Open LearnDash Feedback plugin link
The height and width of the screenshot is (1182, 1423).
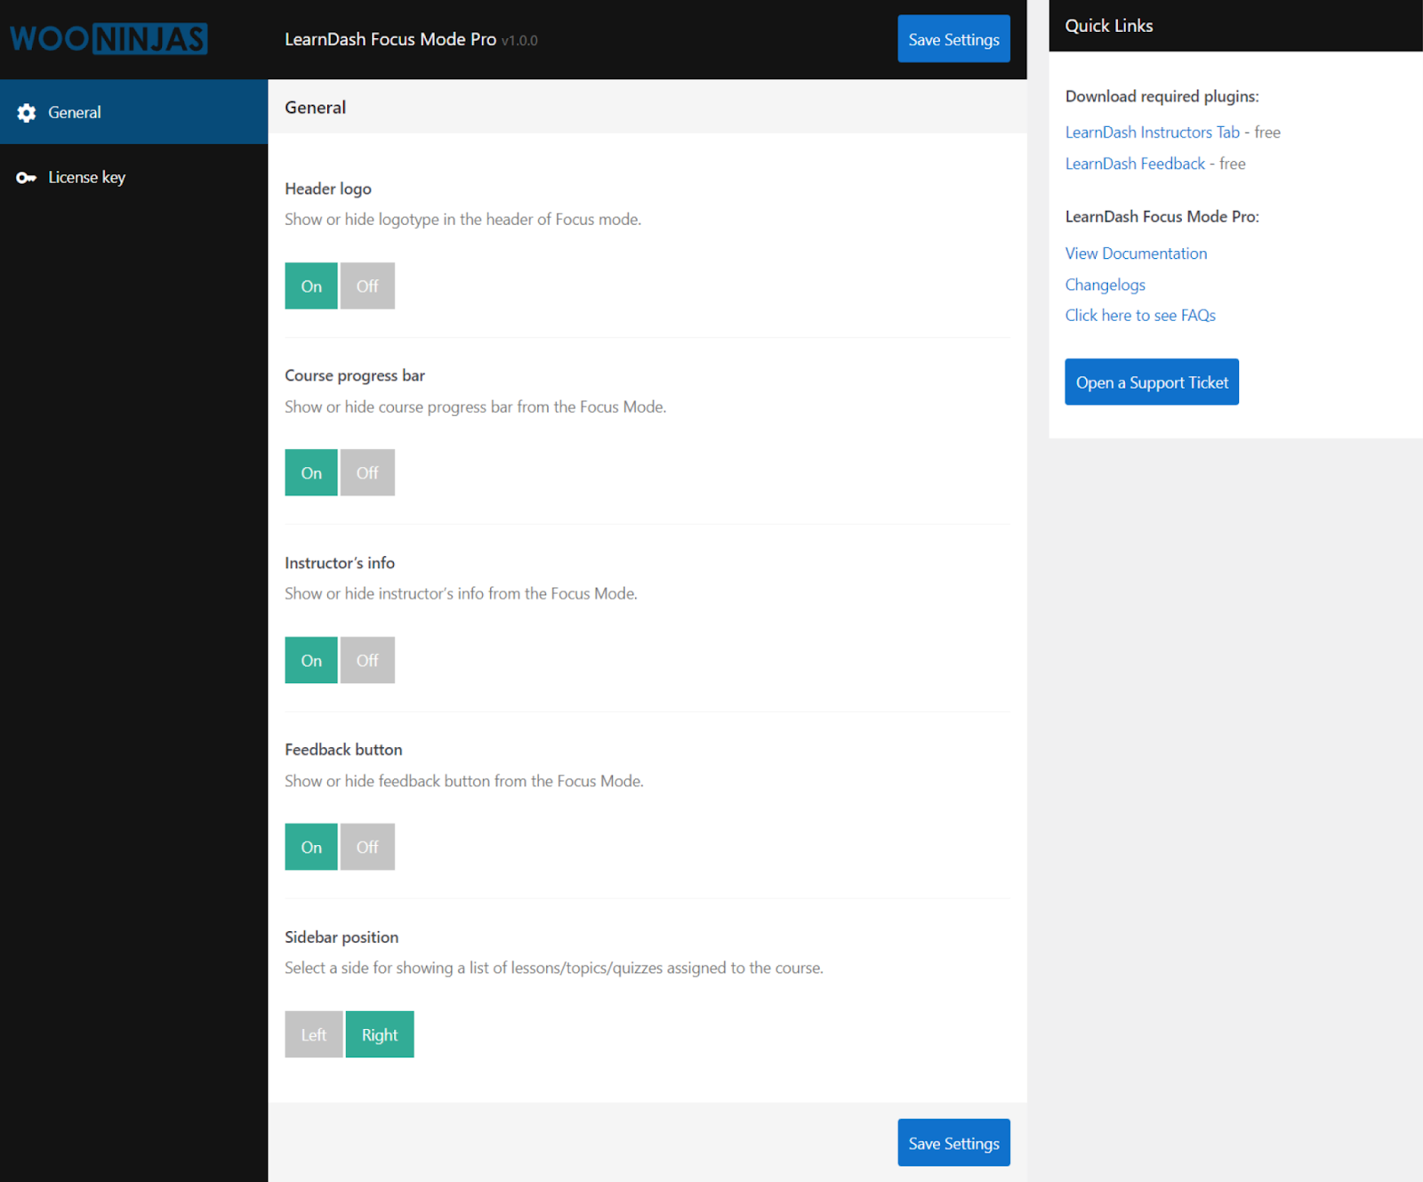[x=1135, y=164]
